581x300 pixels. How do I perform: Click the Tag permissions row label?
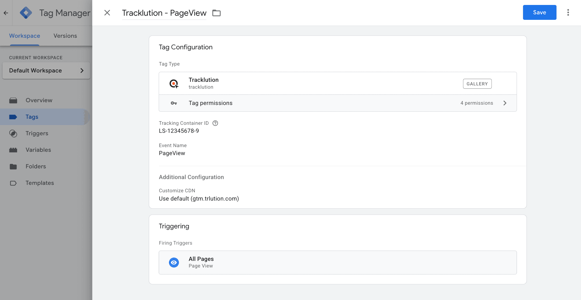210,103
